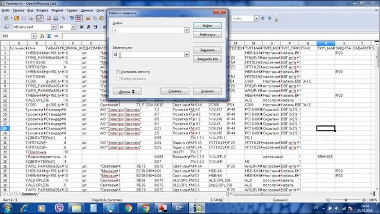Open the font size dropdown
The height and width of the screenshot is (214, 380).
[73, 27]
